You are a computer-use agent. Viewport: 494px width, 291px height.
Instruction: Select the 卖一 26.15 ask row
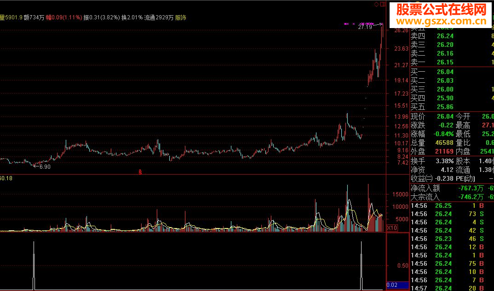452,62
